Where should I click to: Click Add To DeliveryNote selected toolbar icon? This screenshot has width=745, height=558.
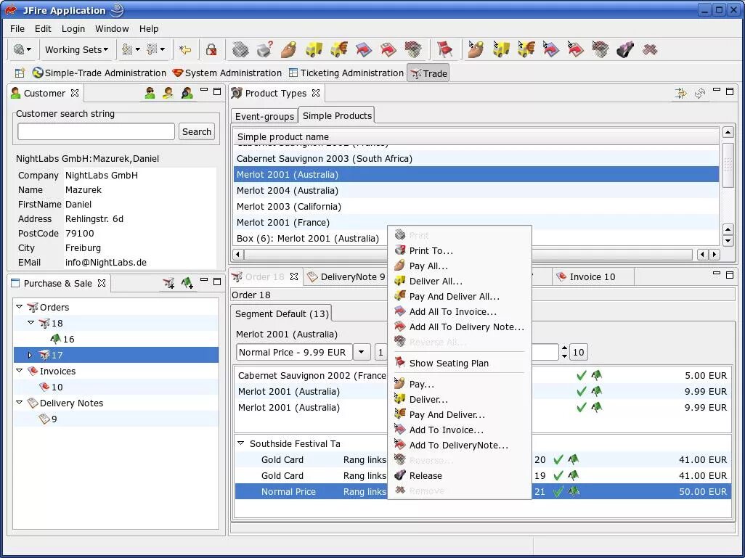[575, 49]
